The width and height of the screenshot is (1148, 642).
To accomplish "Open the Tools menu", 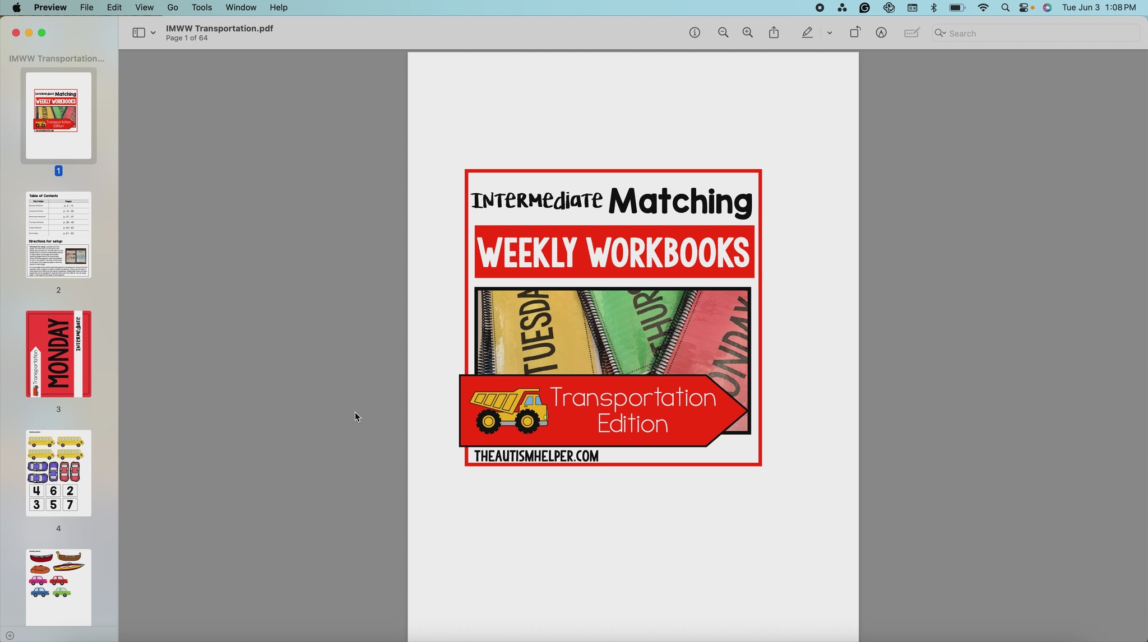I will pos(201,7).
